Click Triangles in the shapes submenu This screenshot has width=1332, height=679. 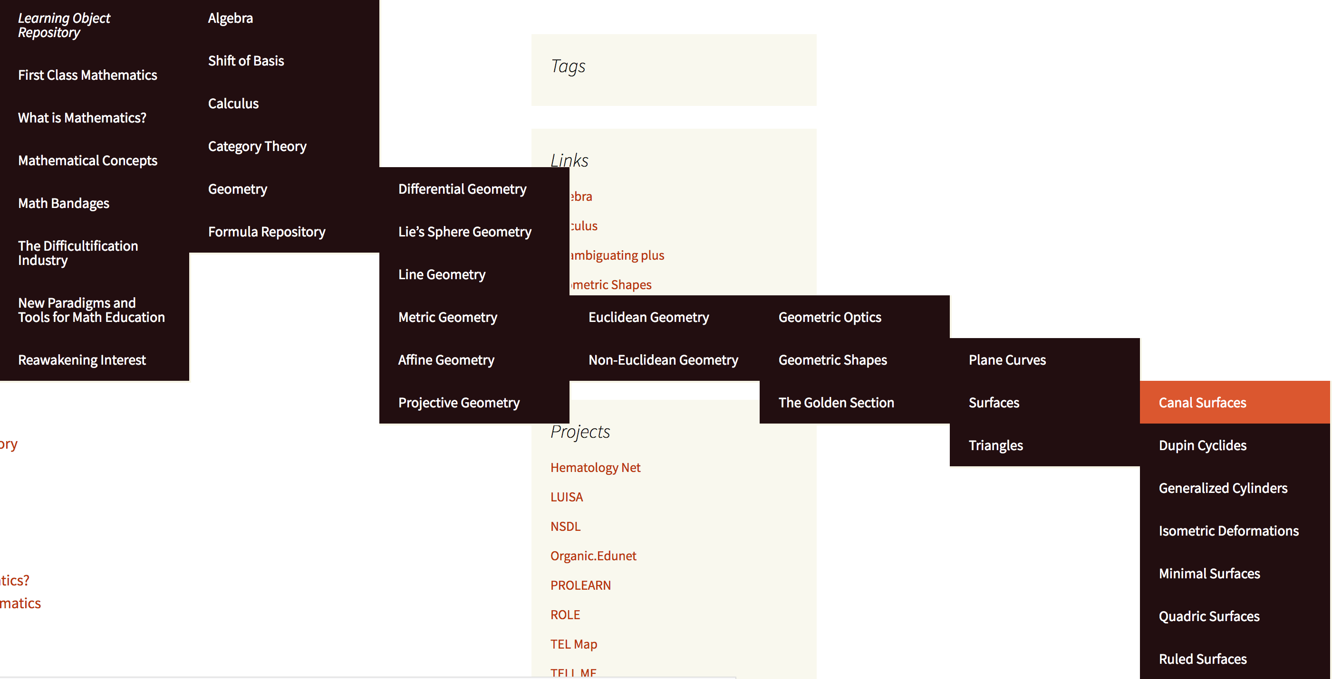click(995, 445)
